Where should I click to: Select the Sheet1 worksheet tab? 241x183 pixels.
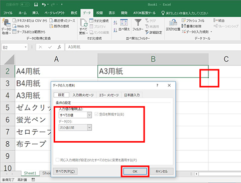pyautogui.click(x=30, y=173)
